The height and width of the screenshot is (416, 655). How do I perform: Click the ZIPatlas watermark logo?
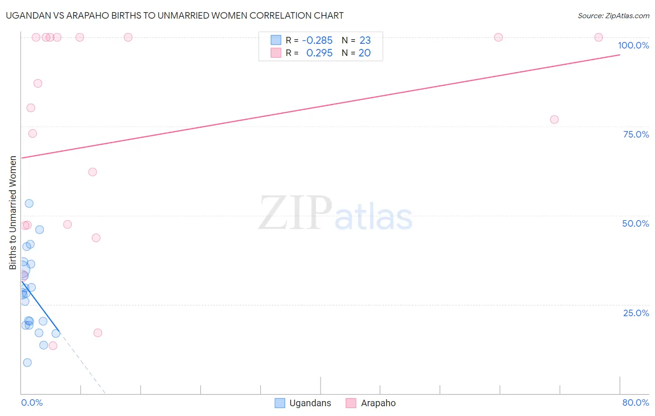[x=335, y=214]
